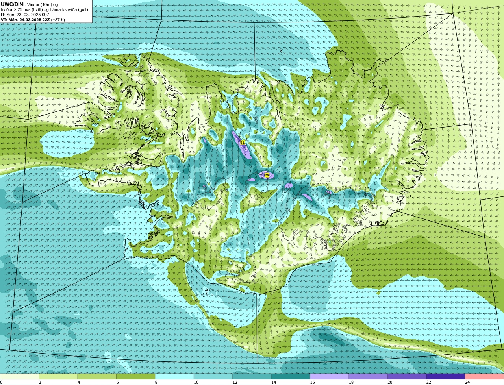Click the legend scale number 8

tap(156, 382)
